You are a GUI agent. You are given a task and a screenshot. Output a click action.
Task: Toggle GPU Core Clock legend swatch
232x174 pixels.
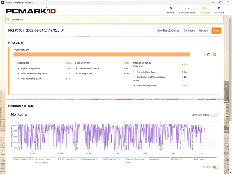pyautogui.click(x=69, y=157)
